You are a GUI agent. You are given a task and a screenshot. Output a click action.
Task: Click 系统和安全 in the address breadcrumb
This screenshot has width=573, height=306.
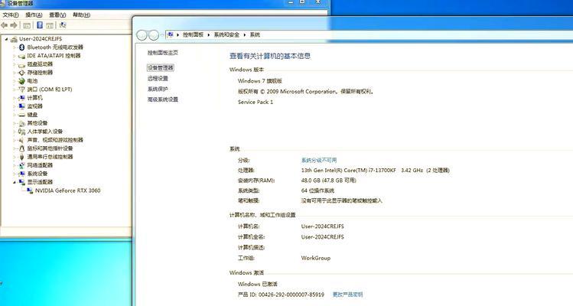pos(226,34)
